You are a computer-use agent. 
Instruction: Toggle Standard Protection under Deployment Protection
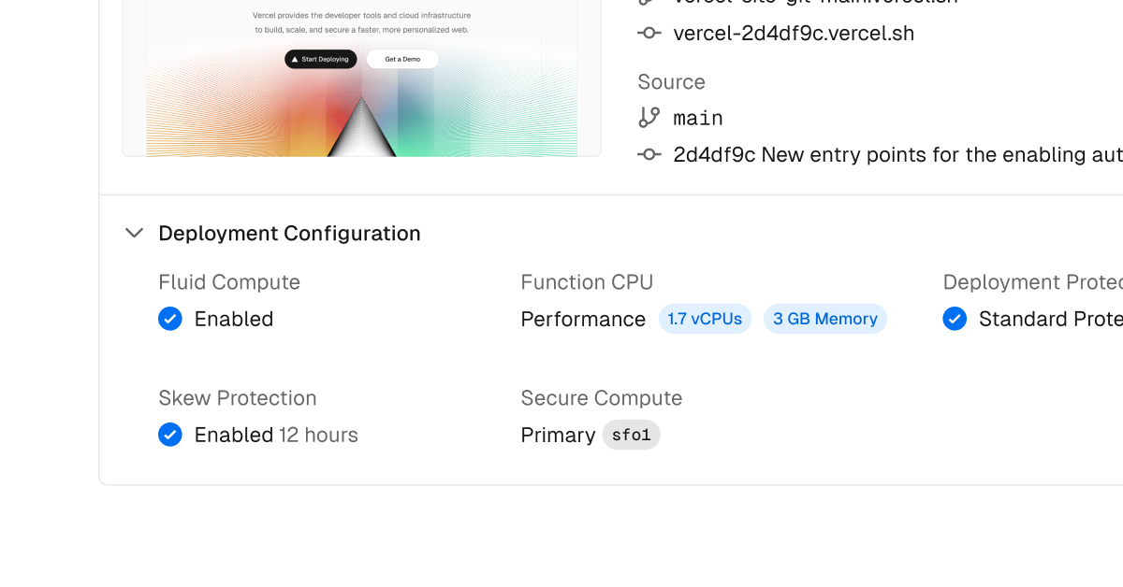[955, 319]
